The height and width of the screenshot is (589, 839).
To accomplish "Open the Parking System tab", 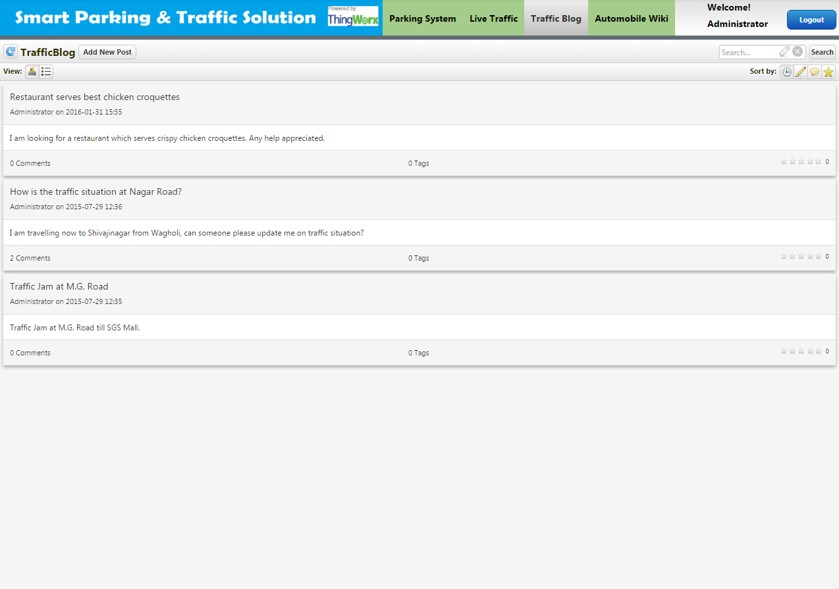I will tap(423, 18).
